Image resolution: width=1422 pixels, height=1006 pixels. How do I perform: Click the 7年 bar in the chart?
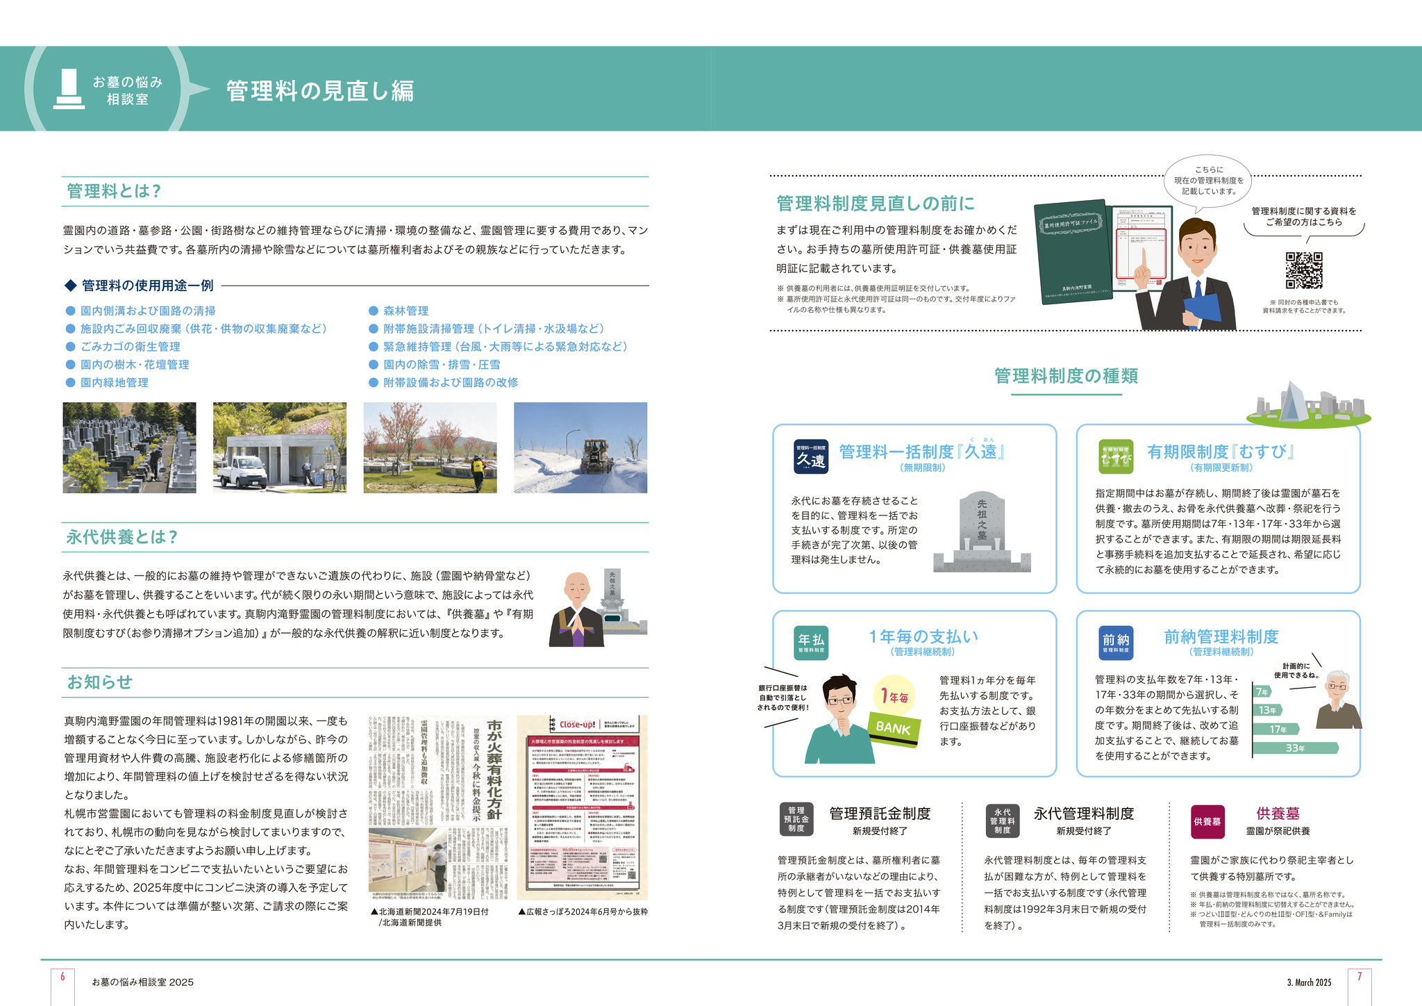pyautogui.click(x=1263, y=691)
